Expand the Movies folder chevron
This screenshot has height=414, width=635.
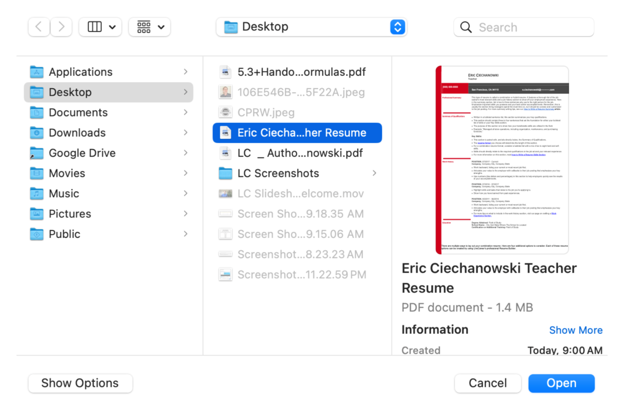(x=185, y=173)
